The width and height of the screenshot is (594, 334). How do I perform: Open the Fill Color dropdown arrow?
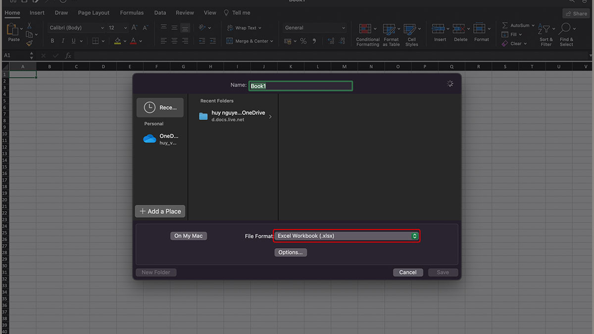[124, 42]
